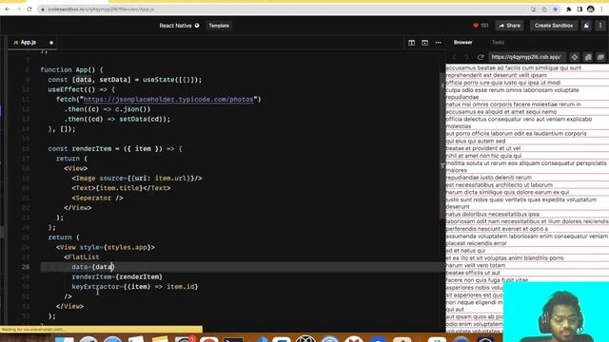Screen dimensions: 609x342
Task: Split the editor with the columns icon
Action: coord(412,43)
